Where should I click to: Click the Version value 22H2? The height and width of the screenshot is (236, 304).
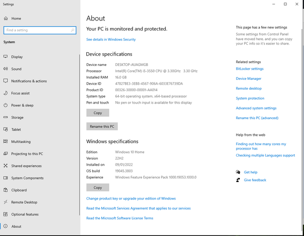pyautogui.click(x=119, y=158)
